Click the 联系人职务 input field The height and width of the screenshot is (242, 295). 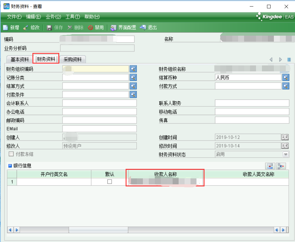click(252, 103)
